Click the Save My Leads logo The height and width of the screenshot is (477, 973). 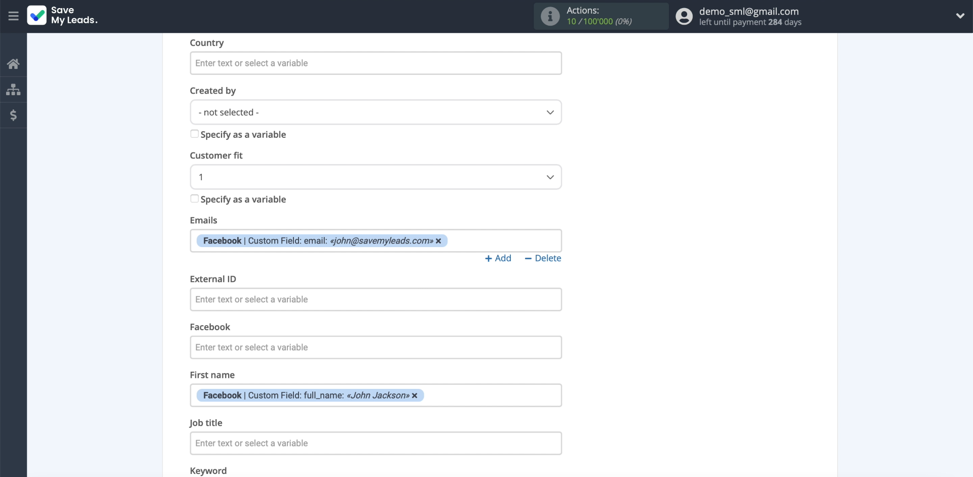coord(62,16)
